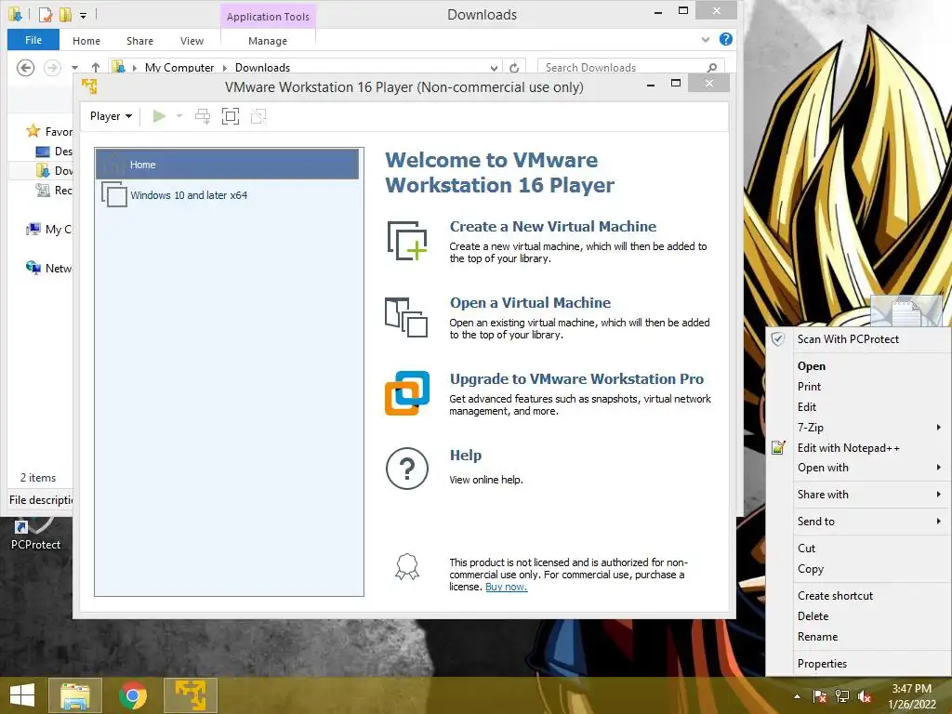Image resolution: width=952 pixels, height=714 pixels.
Task: Click Downloads in the address path
Action: pos(262,67)
